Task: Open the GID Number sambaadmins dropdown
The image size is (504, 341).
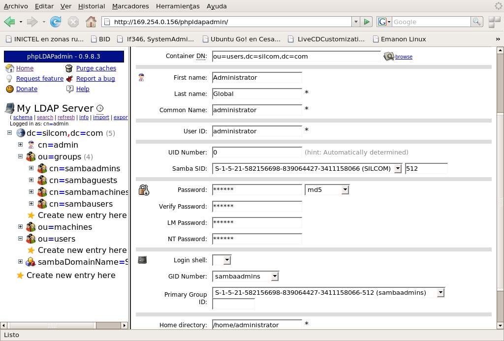Action: pyautogui.click(x=275, y=276)
